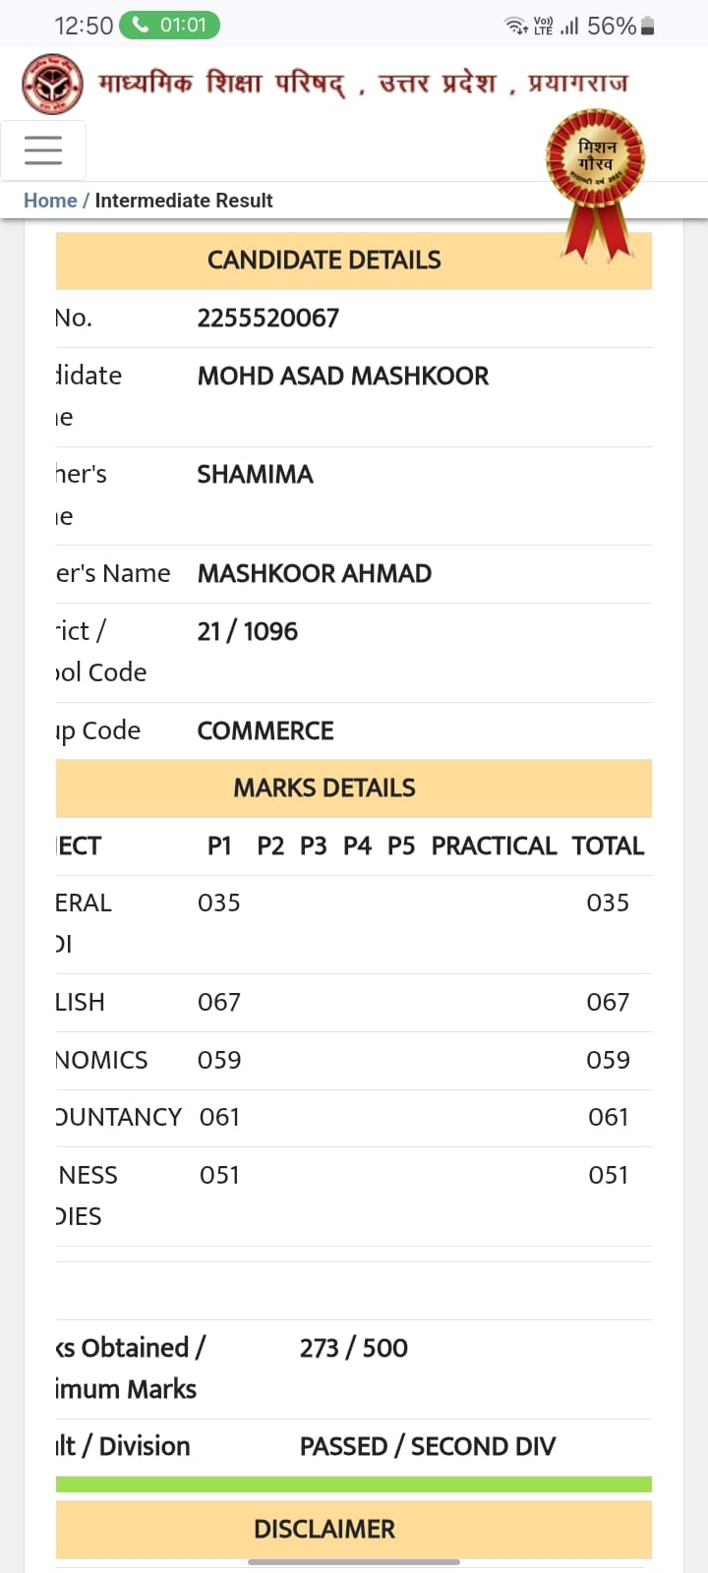Tap the 273 / 500 marks total
This screenshot has height=1573, width=708.
354,1348
